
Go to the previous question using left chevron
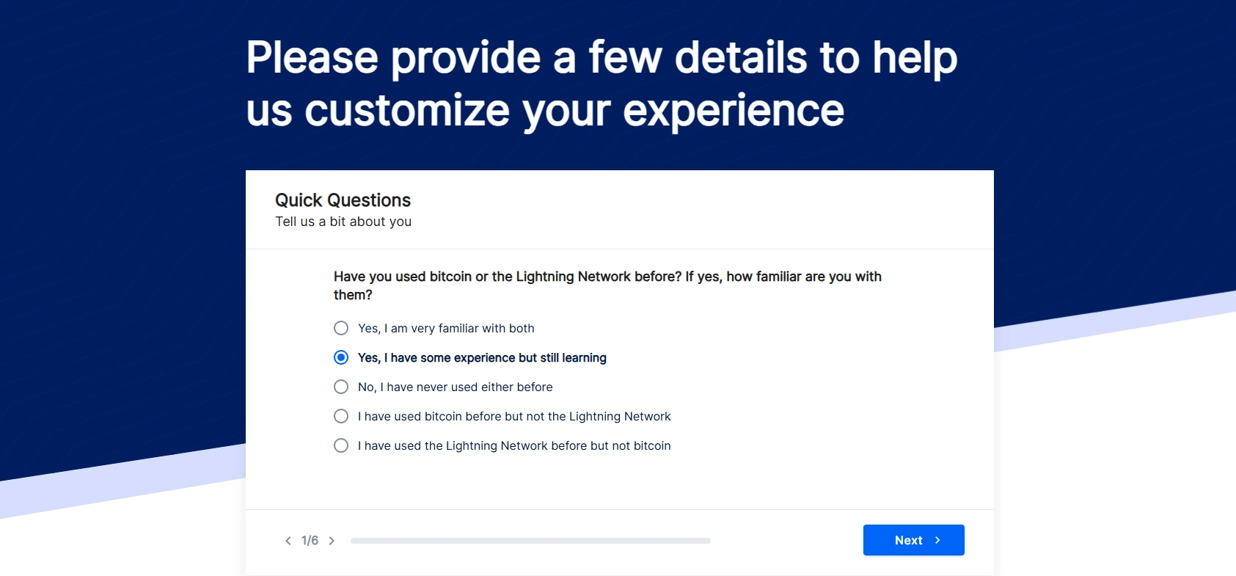coord(288,541)
